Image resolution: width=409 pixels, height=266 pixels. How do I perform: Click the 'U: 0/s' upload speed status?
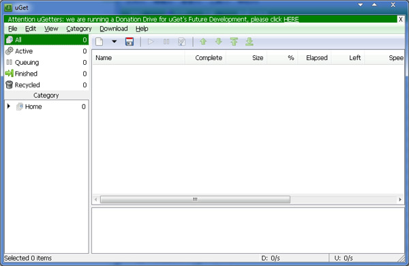coord(344,258)
